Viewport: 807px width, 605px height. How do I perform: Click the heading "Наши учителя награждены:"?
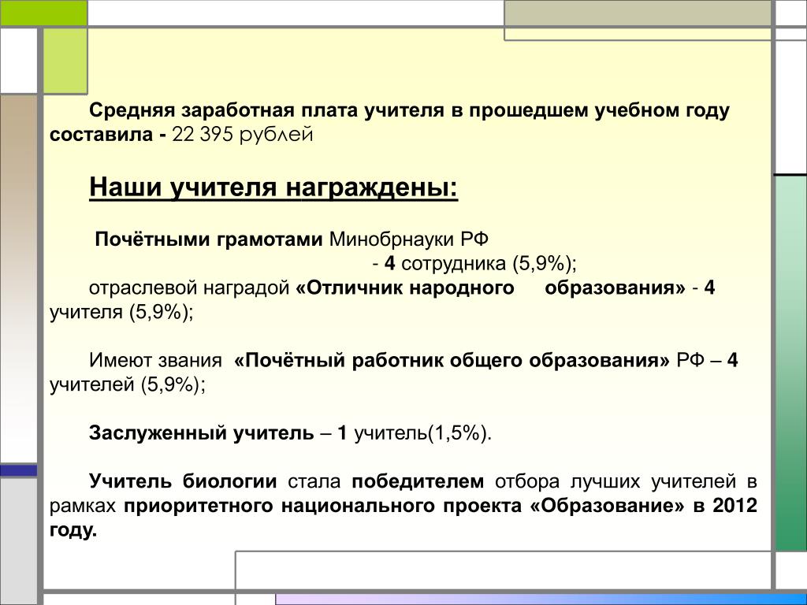click(x=273, y=187)
